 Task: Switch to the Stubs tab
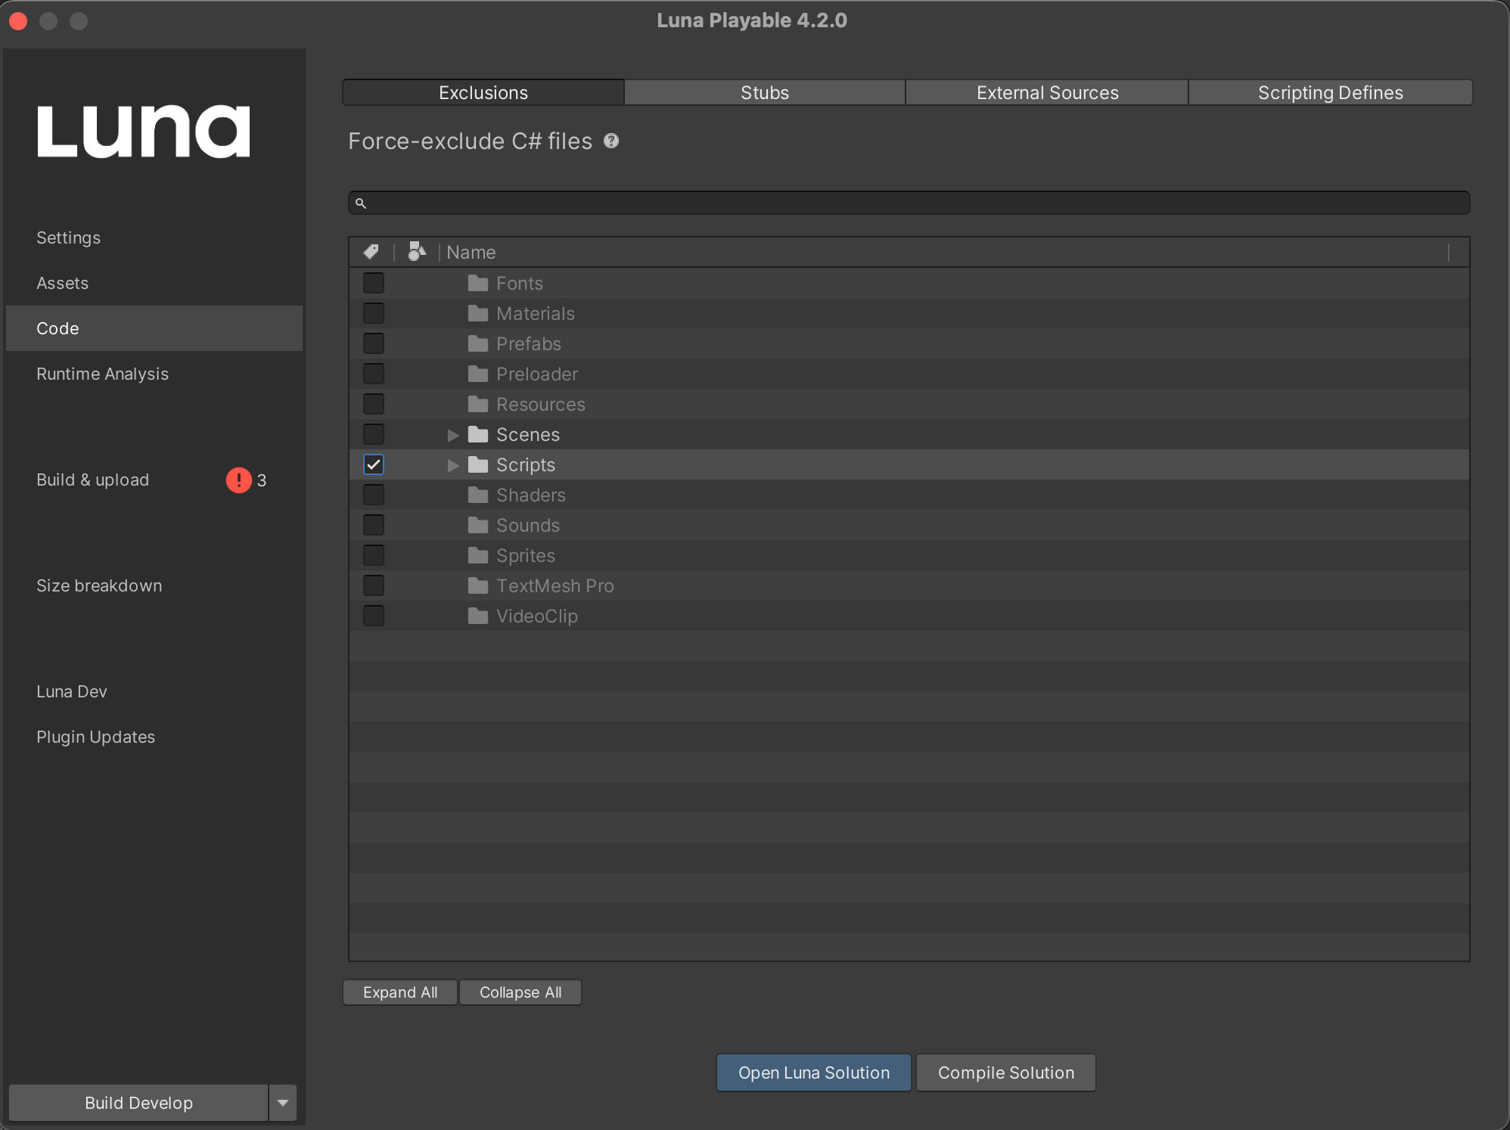point(765,92)
